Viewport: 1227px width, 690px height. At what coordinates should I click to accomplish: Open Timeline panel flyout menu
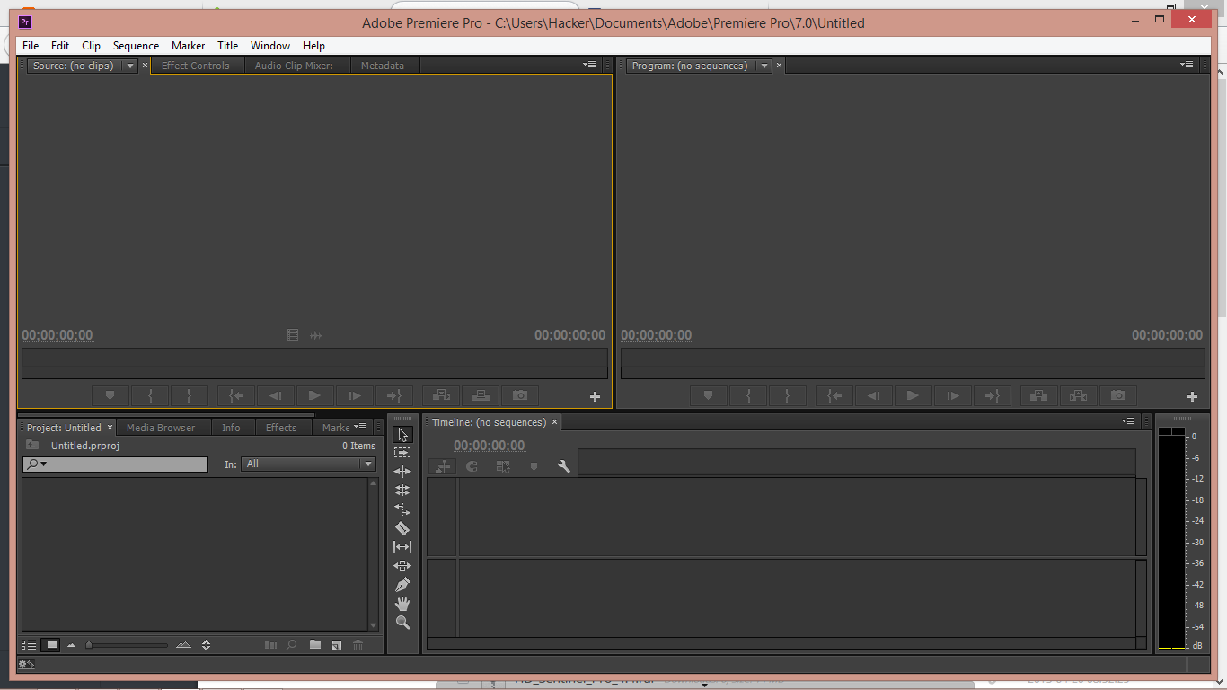coord(1128,421)
